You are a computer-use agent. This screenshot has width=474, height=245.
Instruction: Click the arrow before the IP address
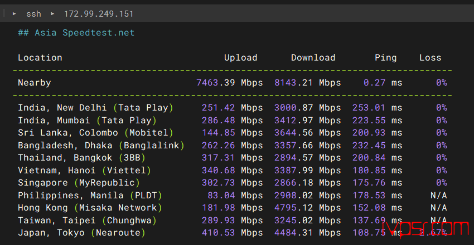52,14
